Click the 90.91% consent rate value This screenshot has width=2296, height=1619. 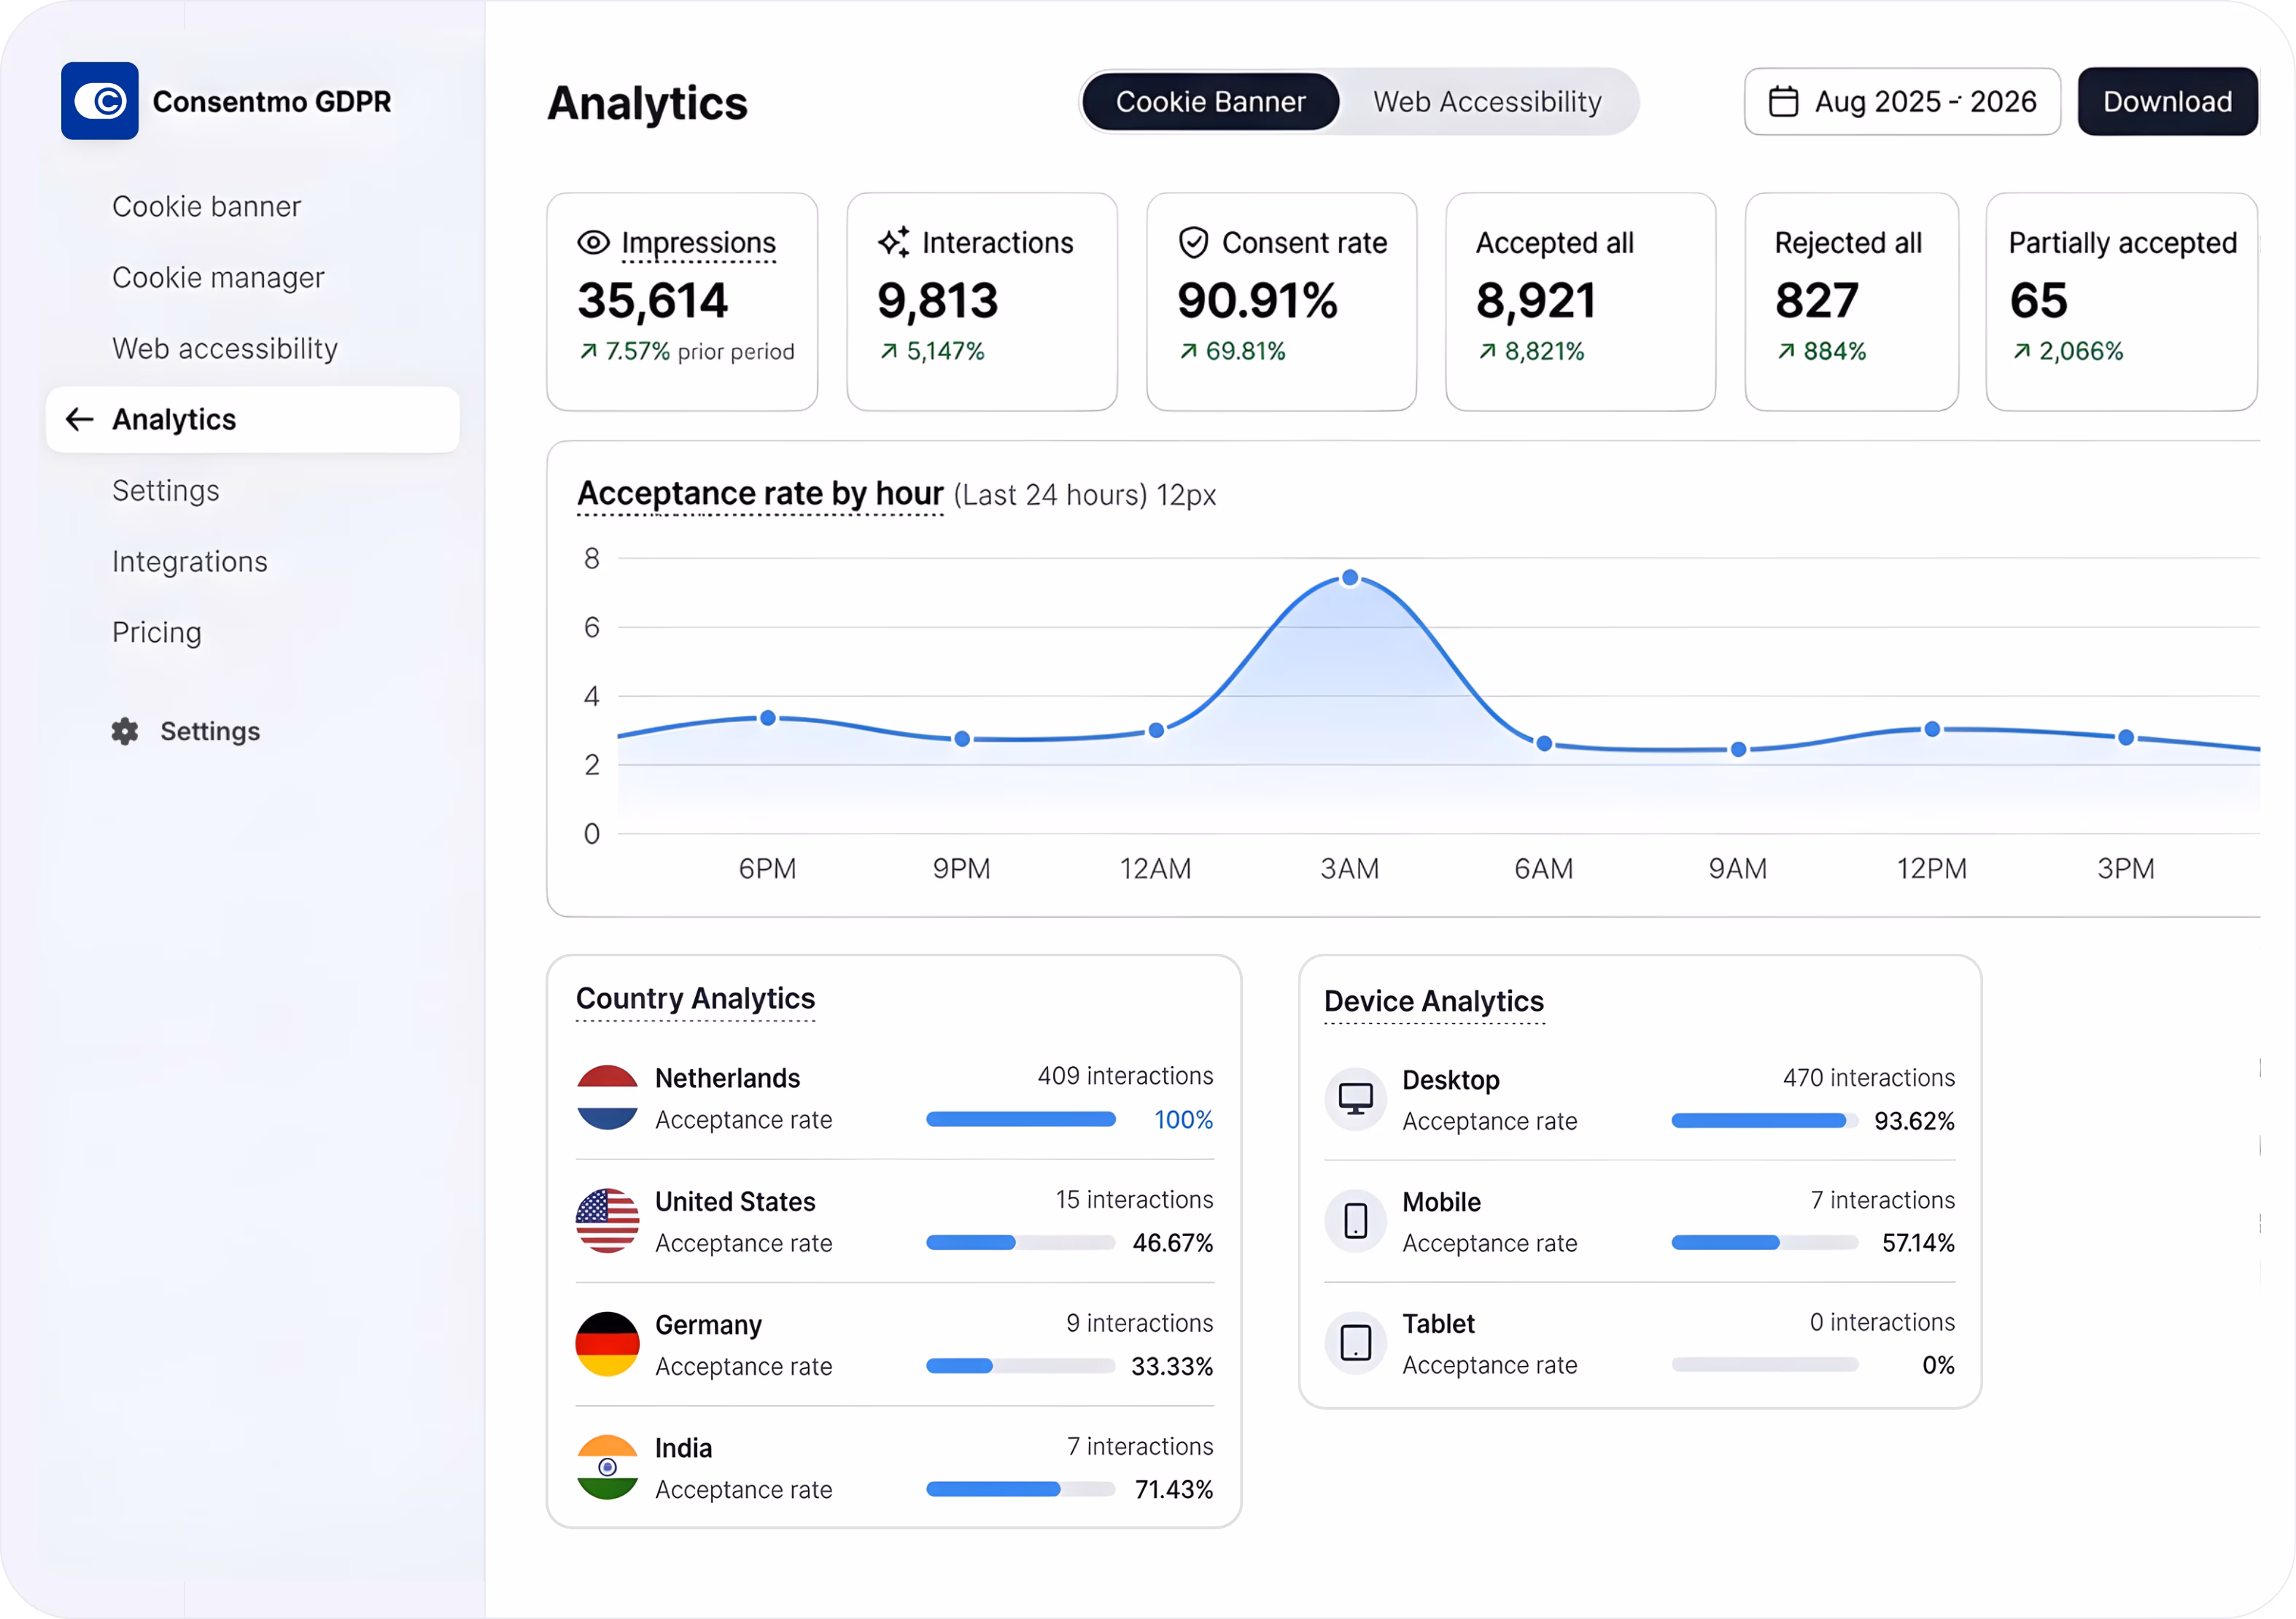click(x=1257, y=300)
